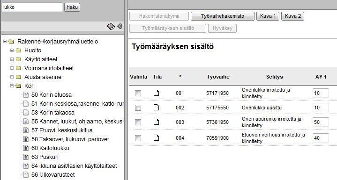
Task: Click the page icon for 63 Puskuri
Action: point(26,157)
